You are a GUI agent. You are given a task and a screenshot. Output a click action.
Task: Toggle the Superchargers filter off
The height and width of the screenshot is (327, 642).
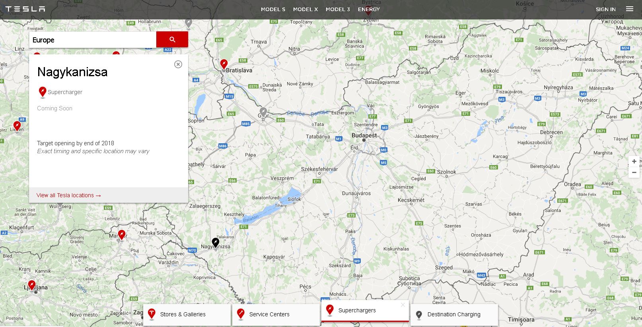(365, 311)
